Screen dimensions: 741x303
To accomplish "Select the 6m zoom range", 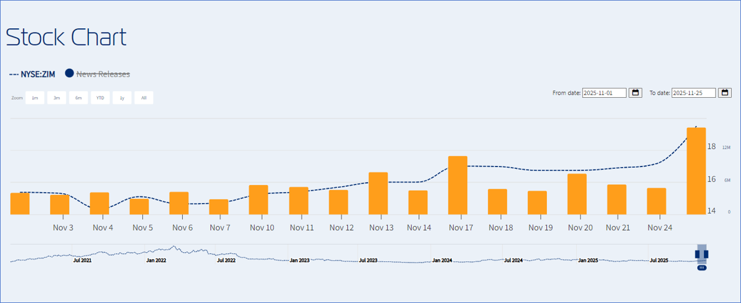I will coord(78,98).
